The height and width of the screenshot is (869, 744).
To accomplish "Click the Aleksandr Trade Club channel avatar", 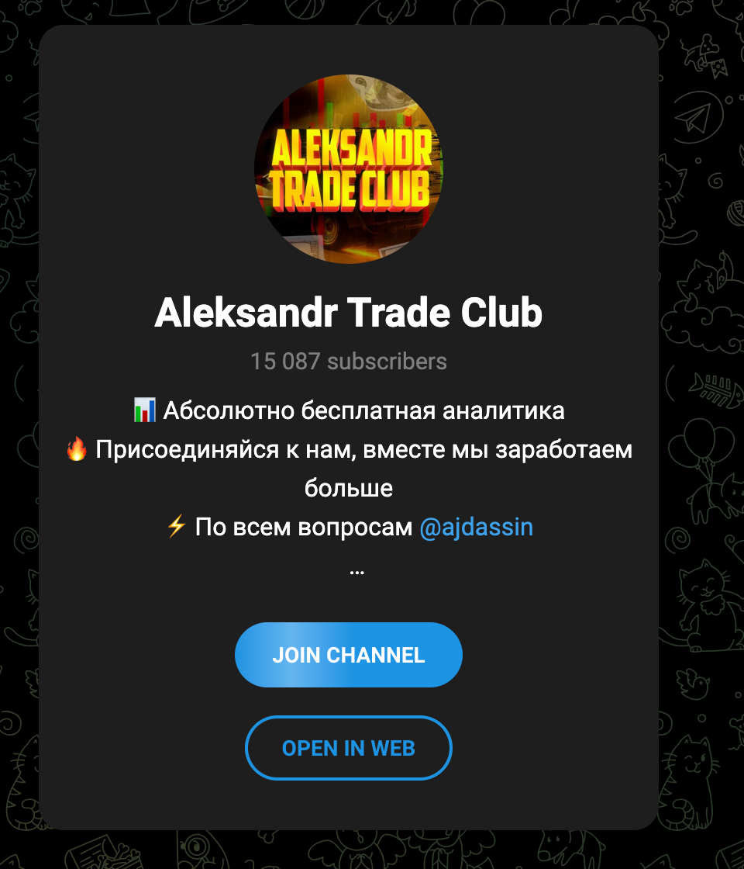I will pyautogui.click(x=349, y=168).
